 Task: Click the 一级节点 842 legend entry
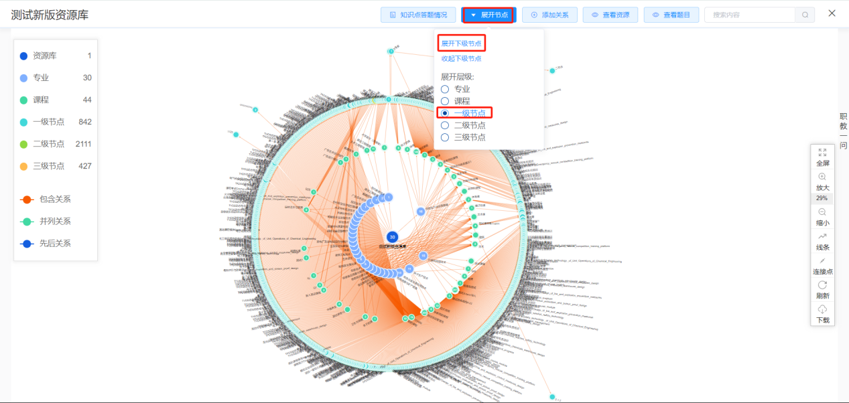coord(56,122)
